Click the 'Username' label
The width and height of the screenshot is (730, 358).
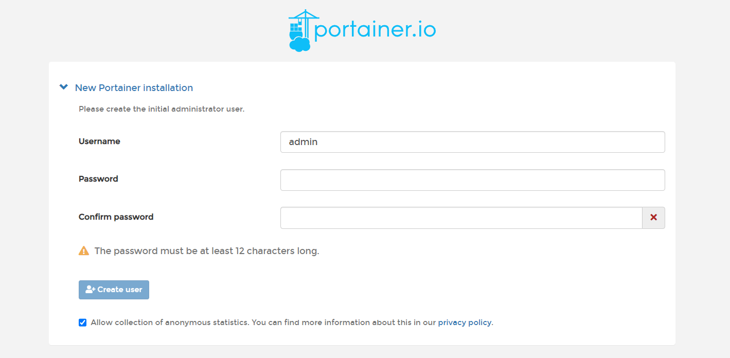pos(99,141)
